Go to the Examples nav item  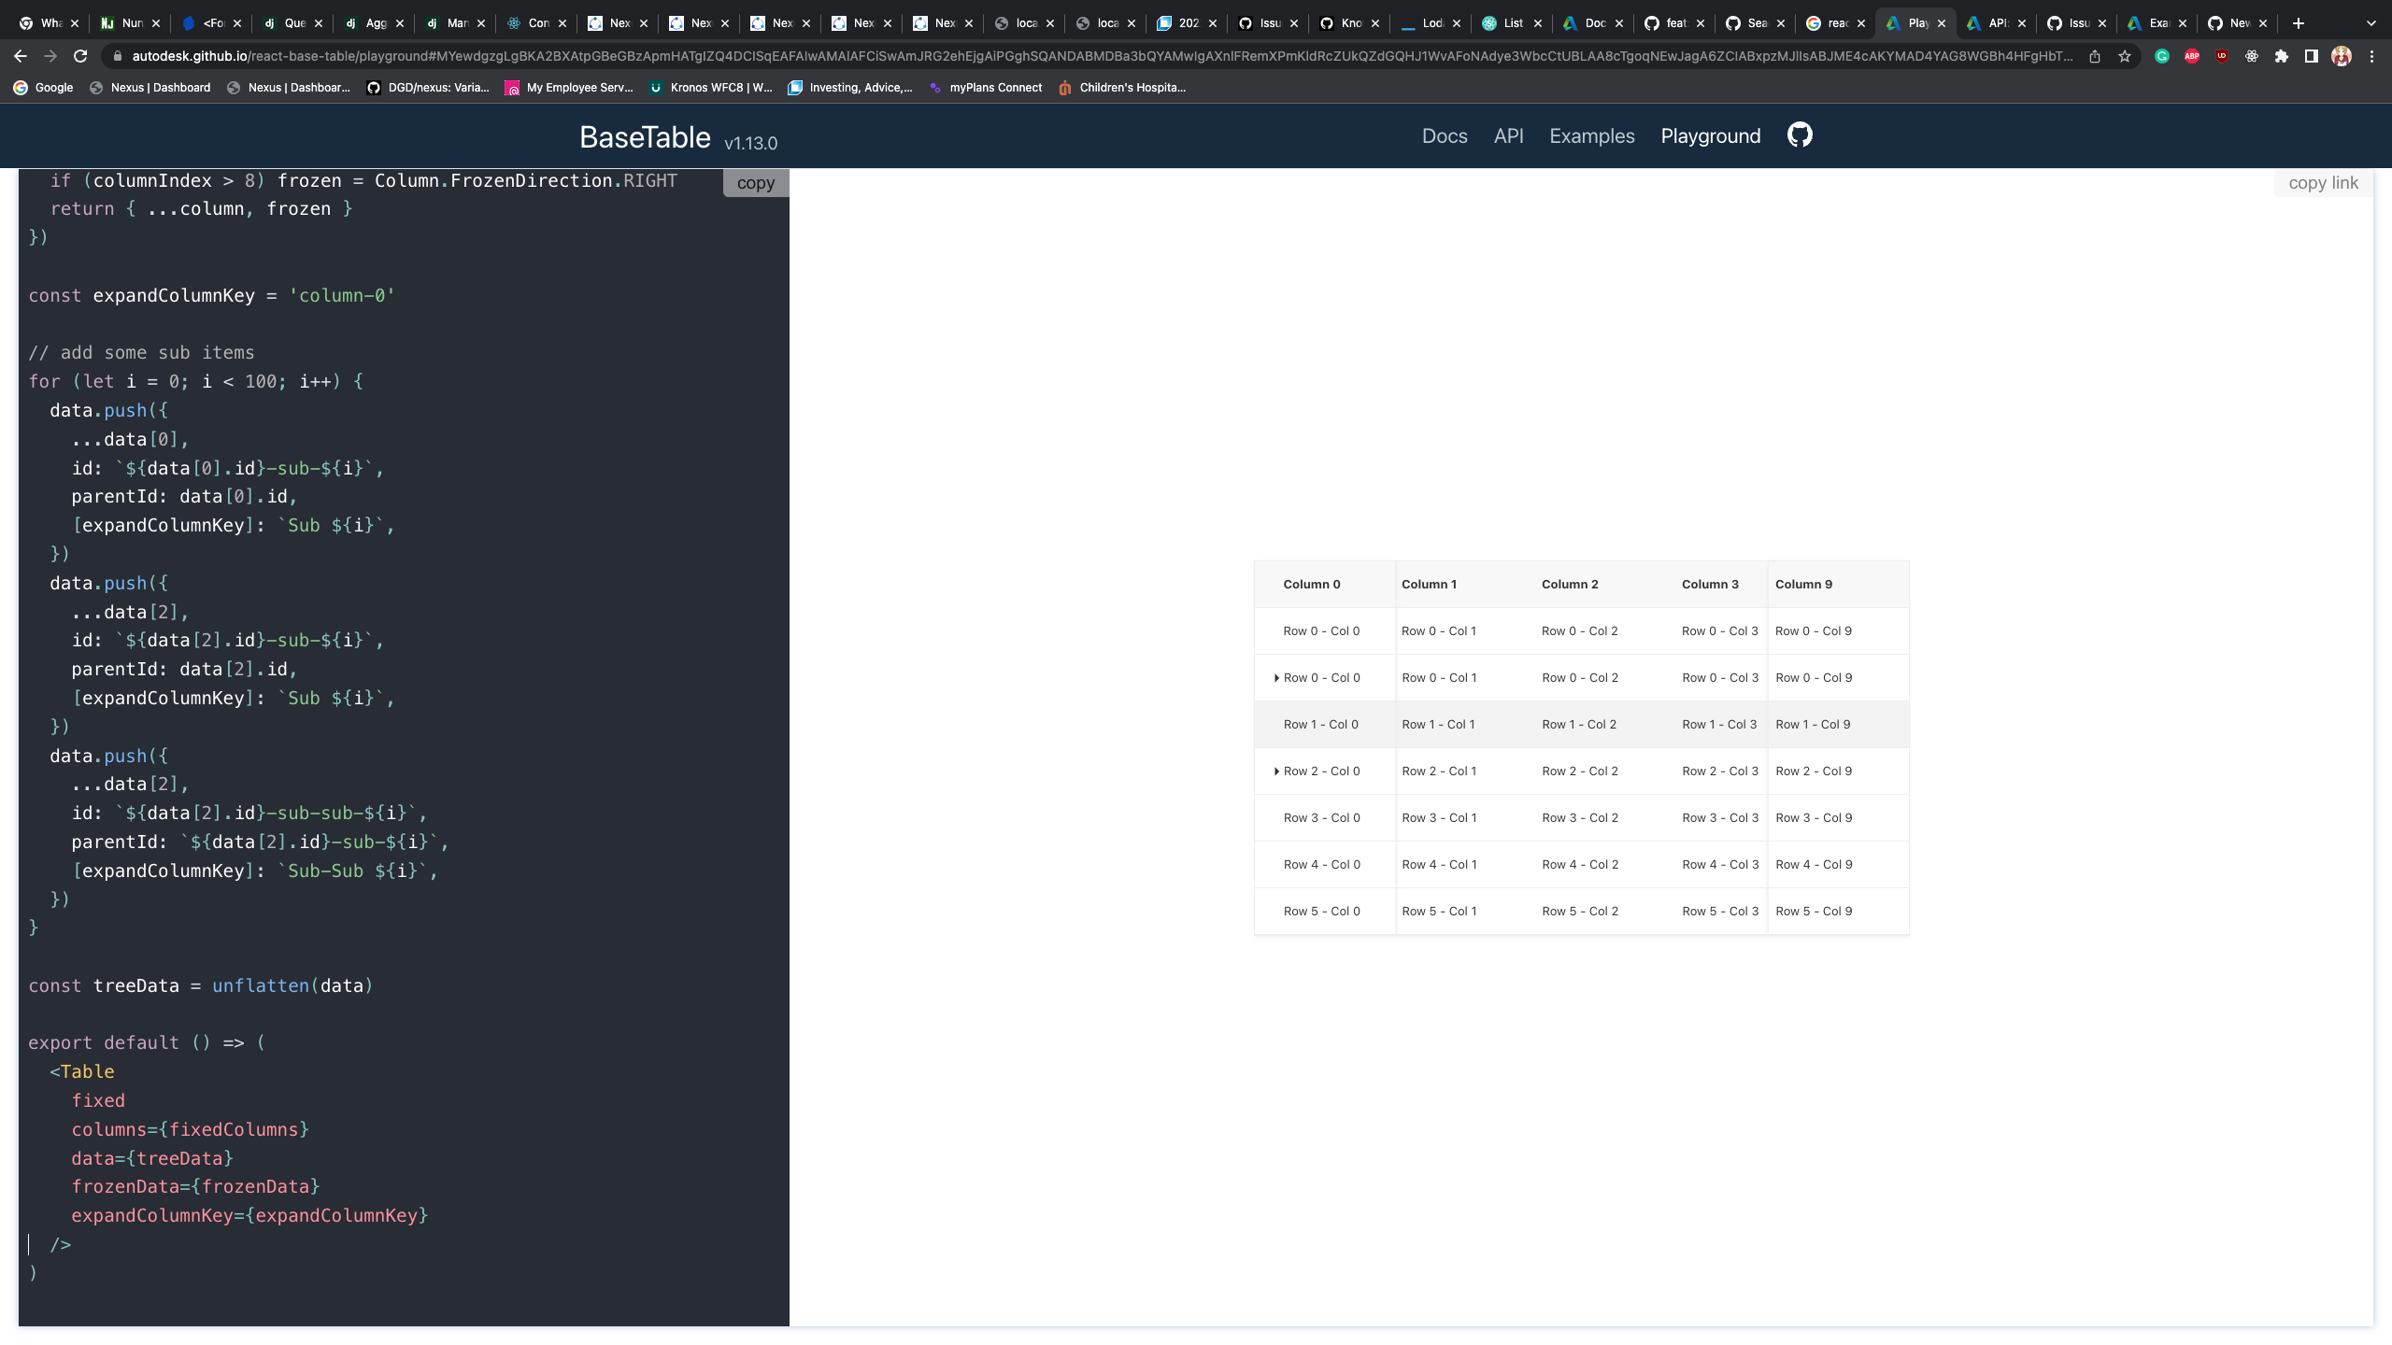point(1591,136)
